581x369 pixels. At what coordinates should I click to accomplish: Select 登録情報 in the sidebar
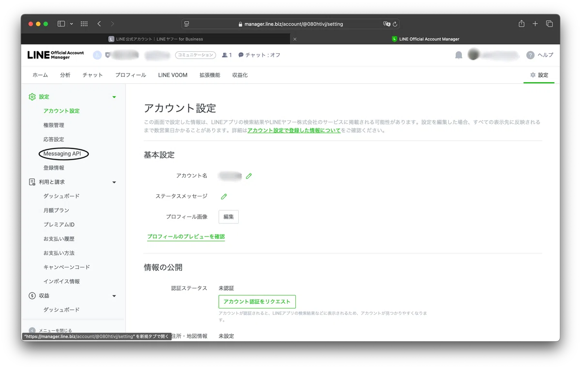54,168
